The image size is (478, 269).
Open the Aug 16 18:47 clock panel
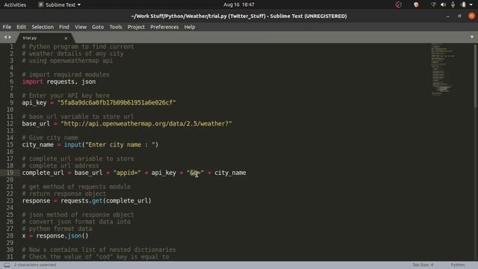[x=239, y=4]
